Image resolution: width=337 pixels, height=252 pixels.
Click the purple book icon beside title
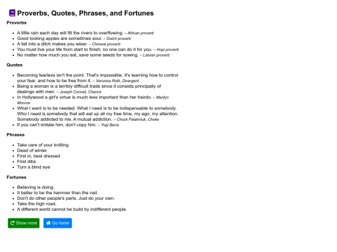[12, 13]
